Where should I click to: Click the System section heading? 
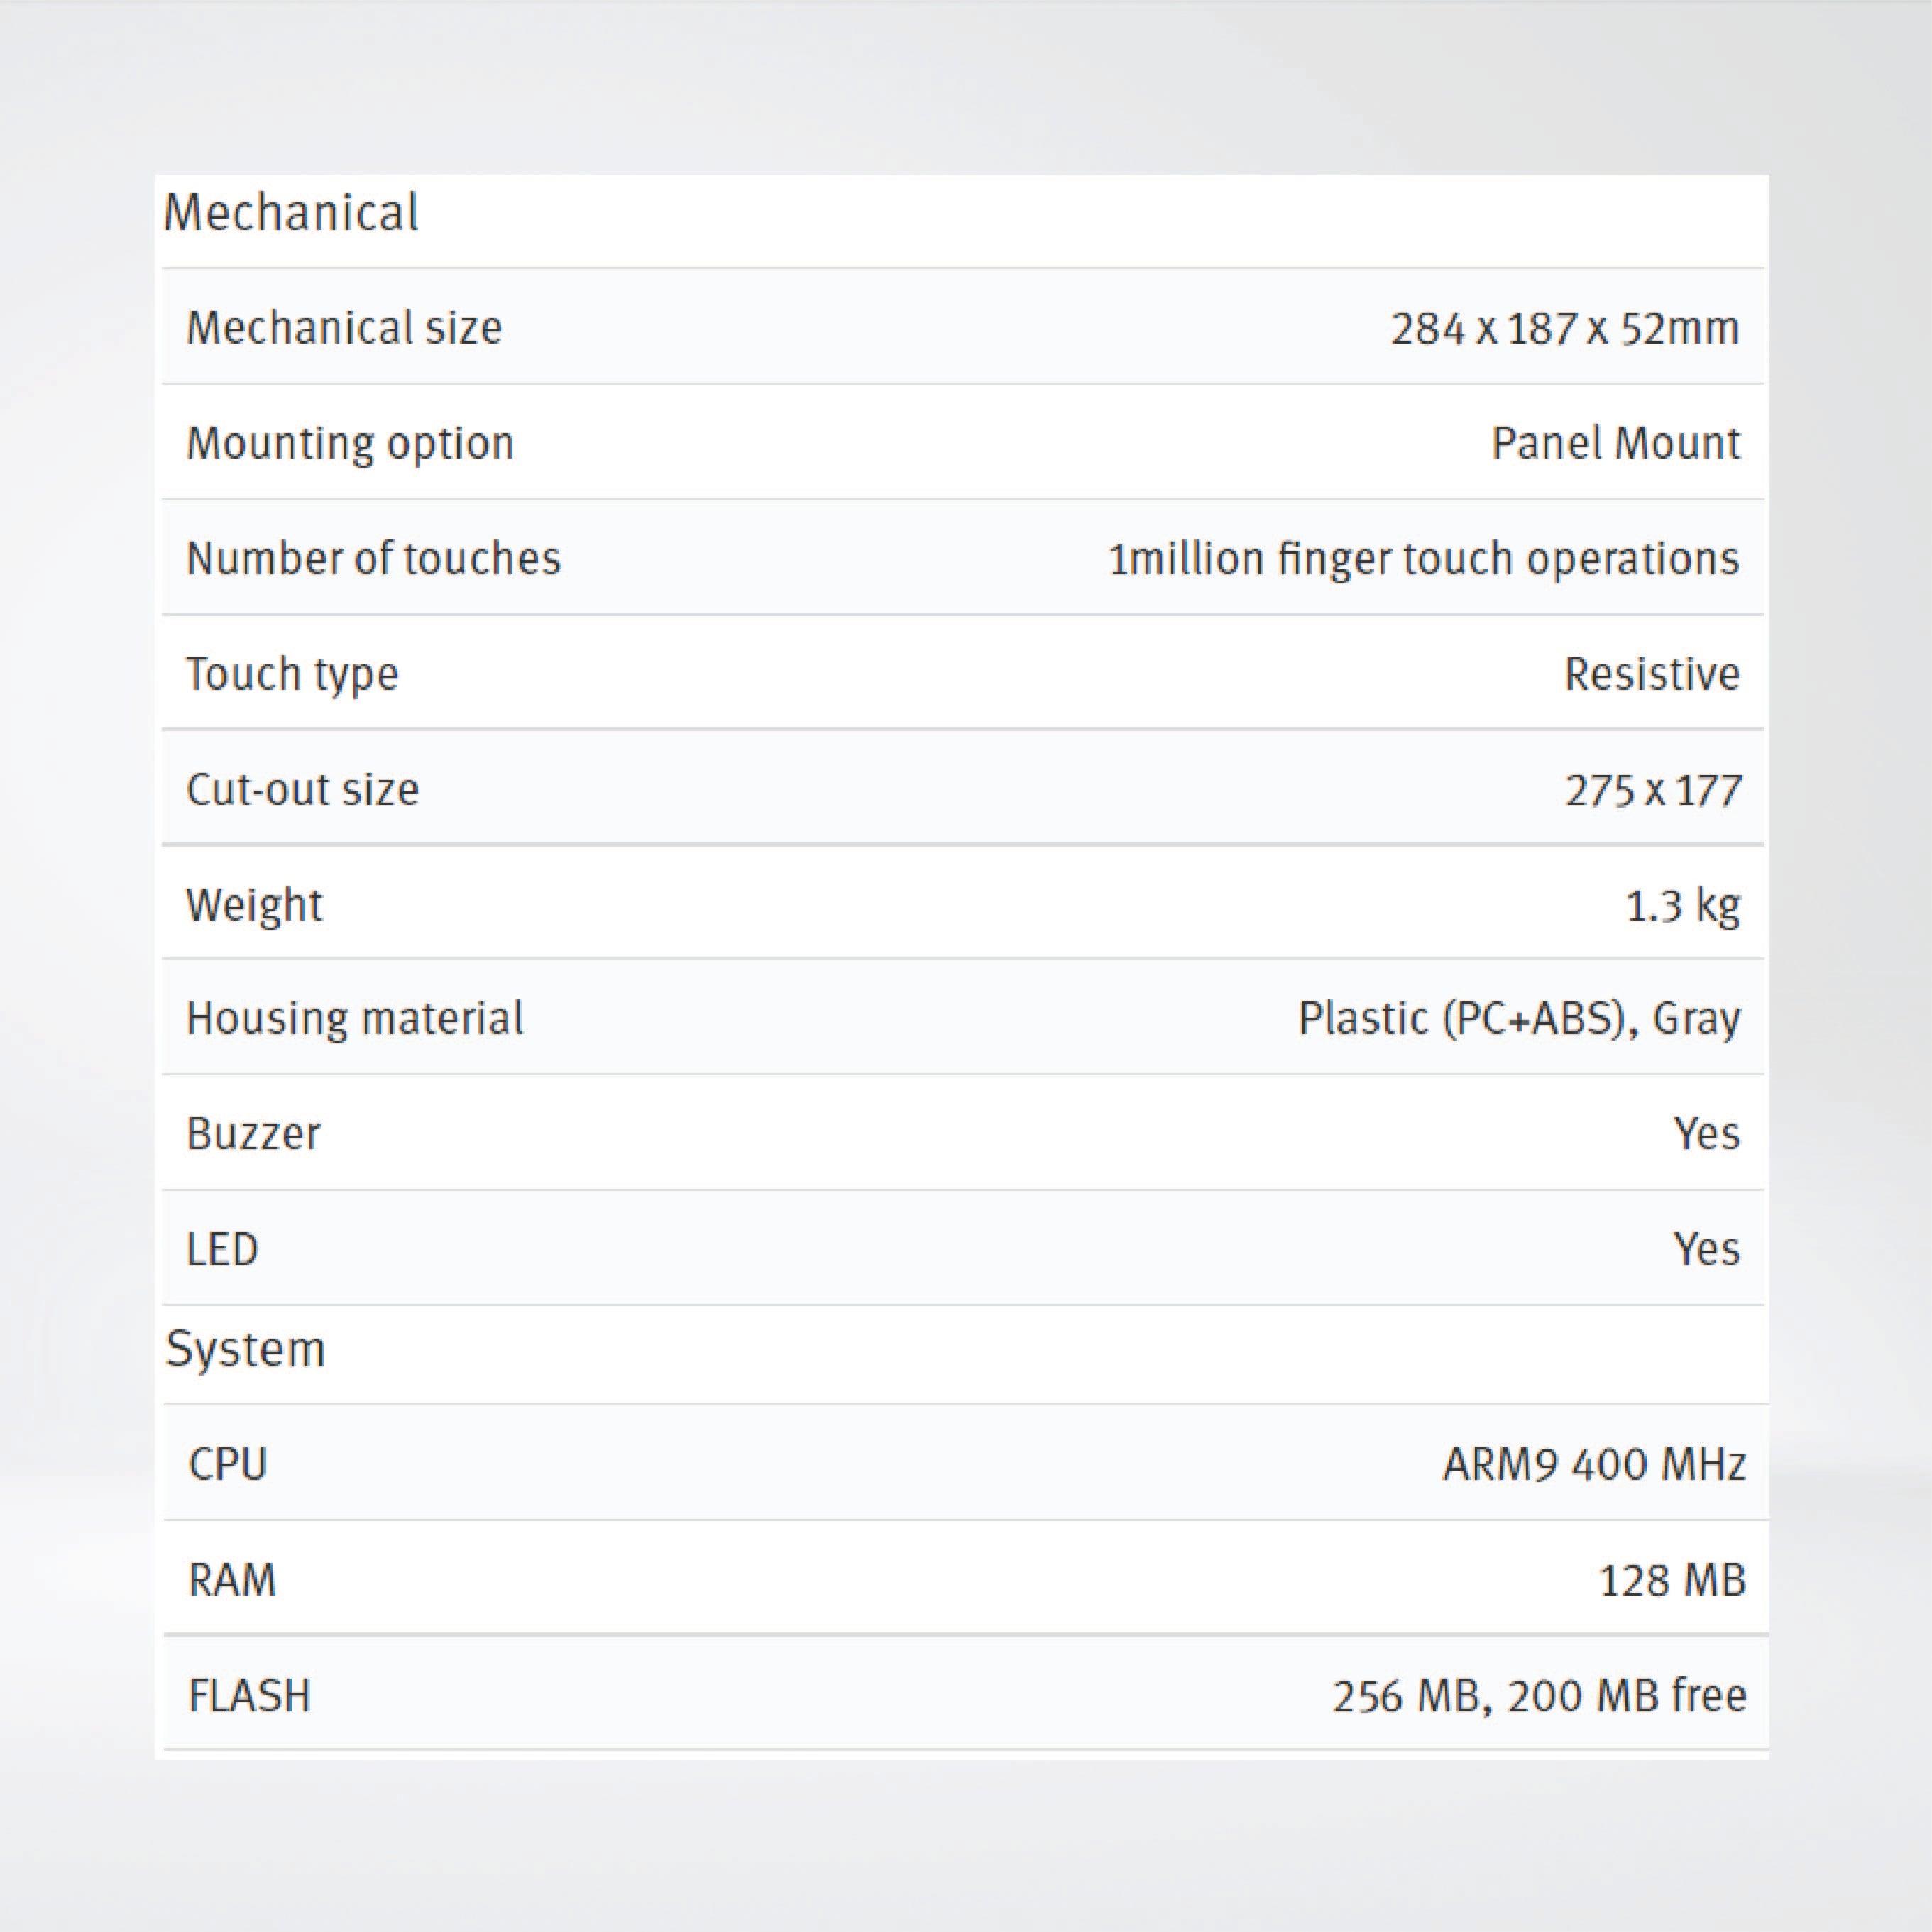point(245,1349)
